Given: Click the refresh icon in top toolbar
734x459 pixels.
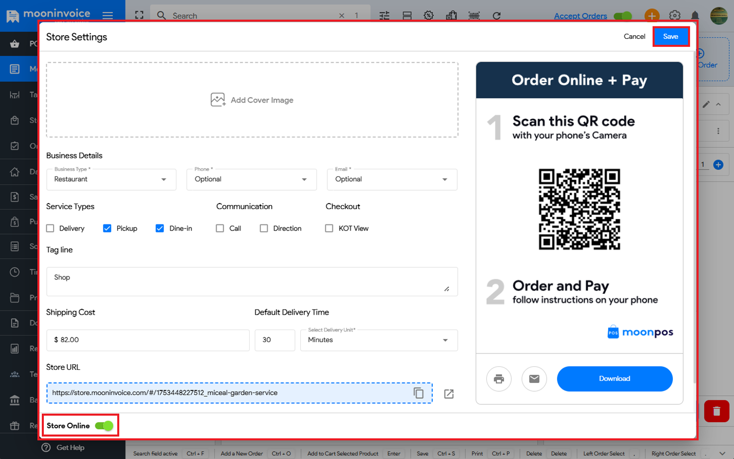Looking at the screenshot, I should pyautogui.click(x=496, y=16).
